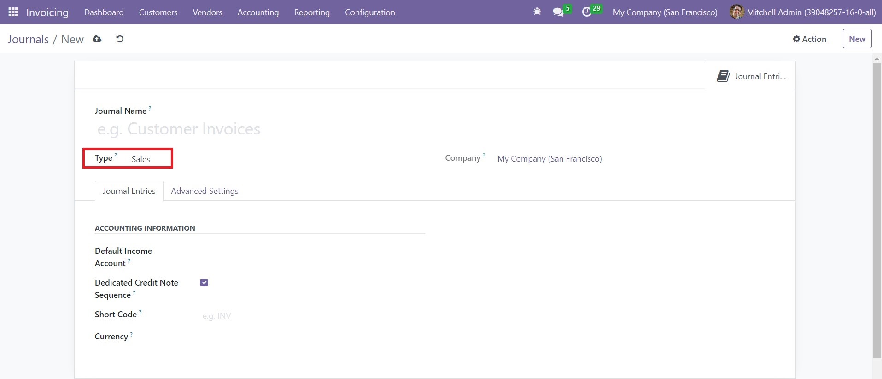Screen dimensions: 882x379
Task: Switch to the Journal Entries tab
Action: (x=129, y=191)
